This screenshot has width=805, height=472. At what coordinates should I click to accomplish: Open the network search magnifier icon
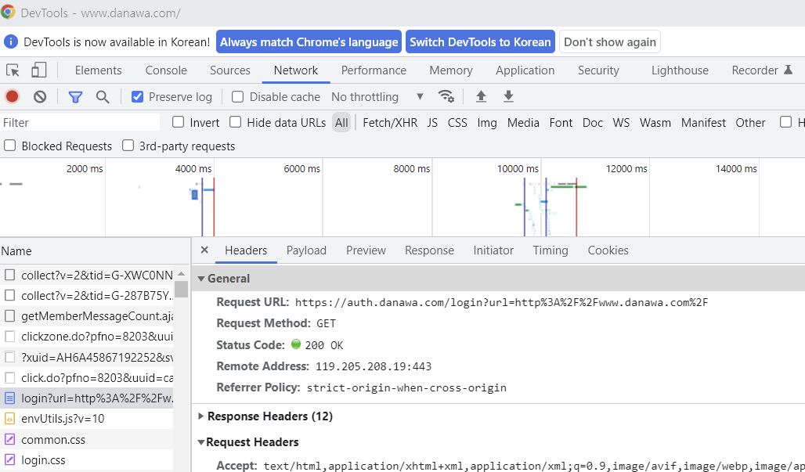pos(103,96)
